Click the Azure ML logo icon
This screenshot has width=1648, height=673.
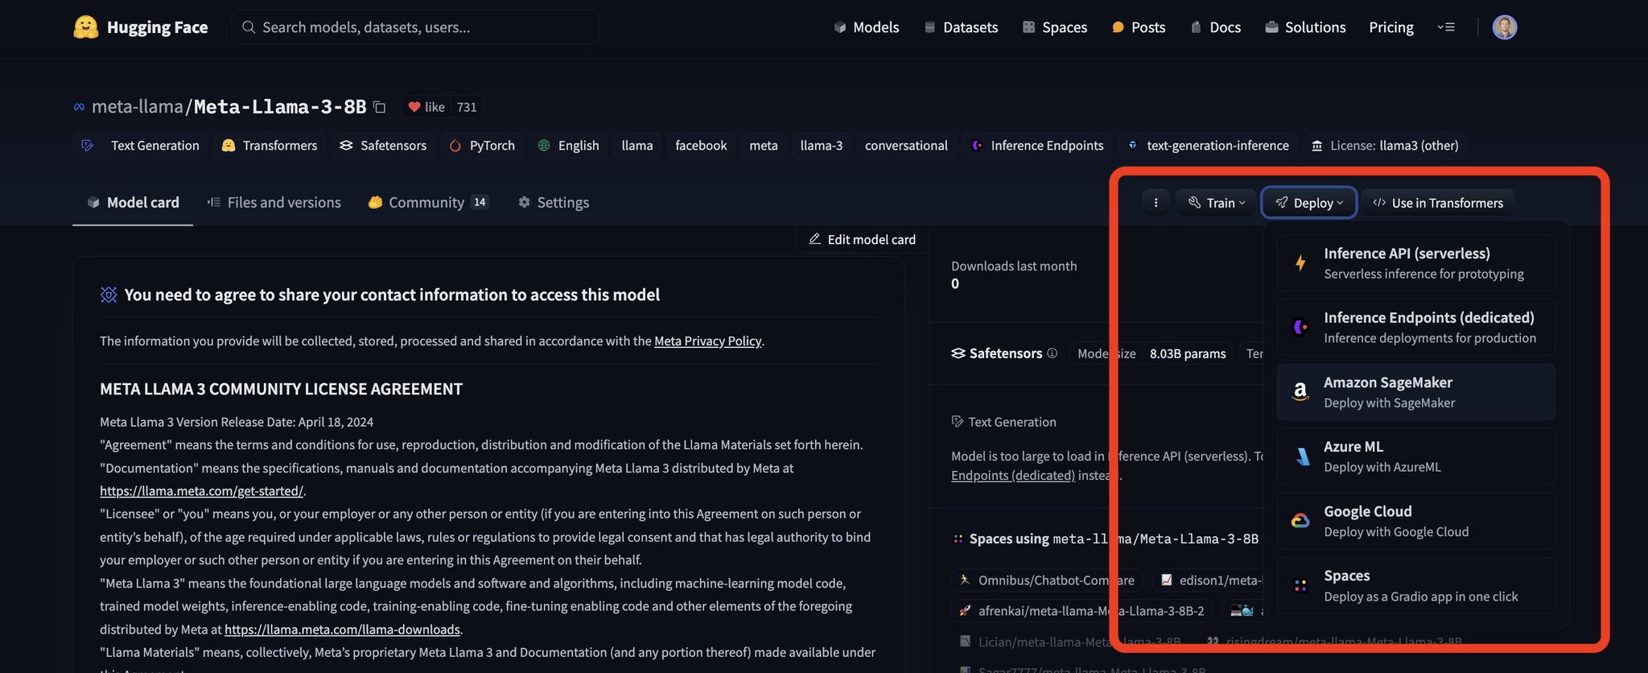click(1301, 456)
